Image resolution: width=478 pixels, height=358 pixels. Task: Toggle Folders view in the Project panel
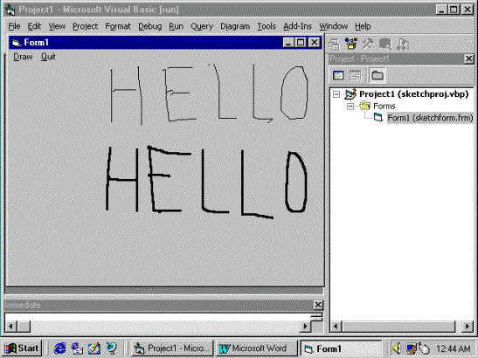378,75
